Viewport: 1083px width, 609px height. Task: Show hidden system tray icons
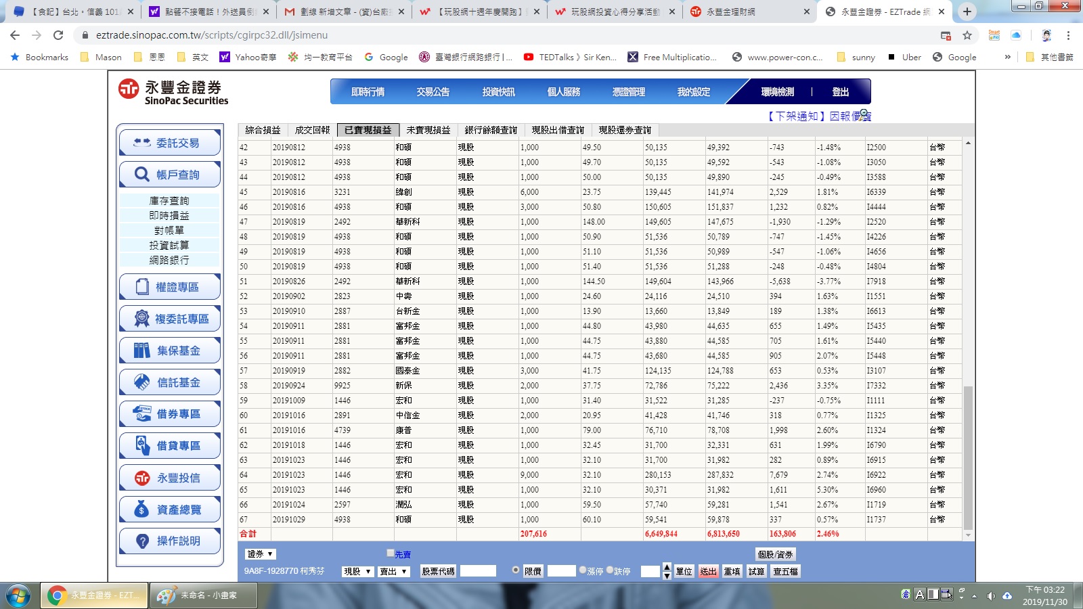(x=974, y=596)
